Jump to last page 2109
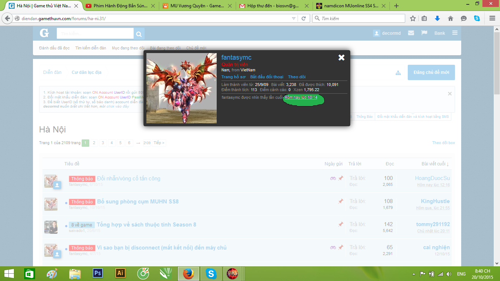Viewport: 500px width, 281px height. coord(147,143)
